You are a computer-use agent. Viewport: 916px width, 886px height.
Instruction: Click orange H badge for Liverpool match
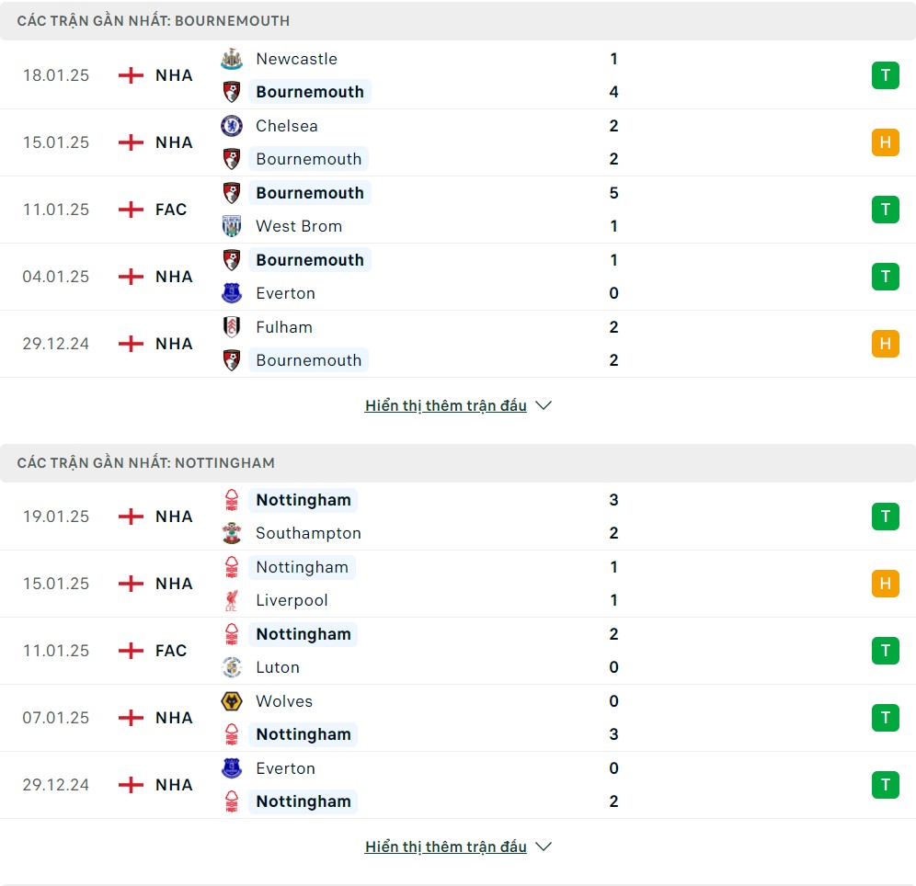pos(885,584)
